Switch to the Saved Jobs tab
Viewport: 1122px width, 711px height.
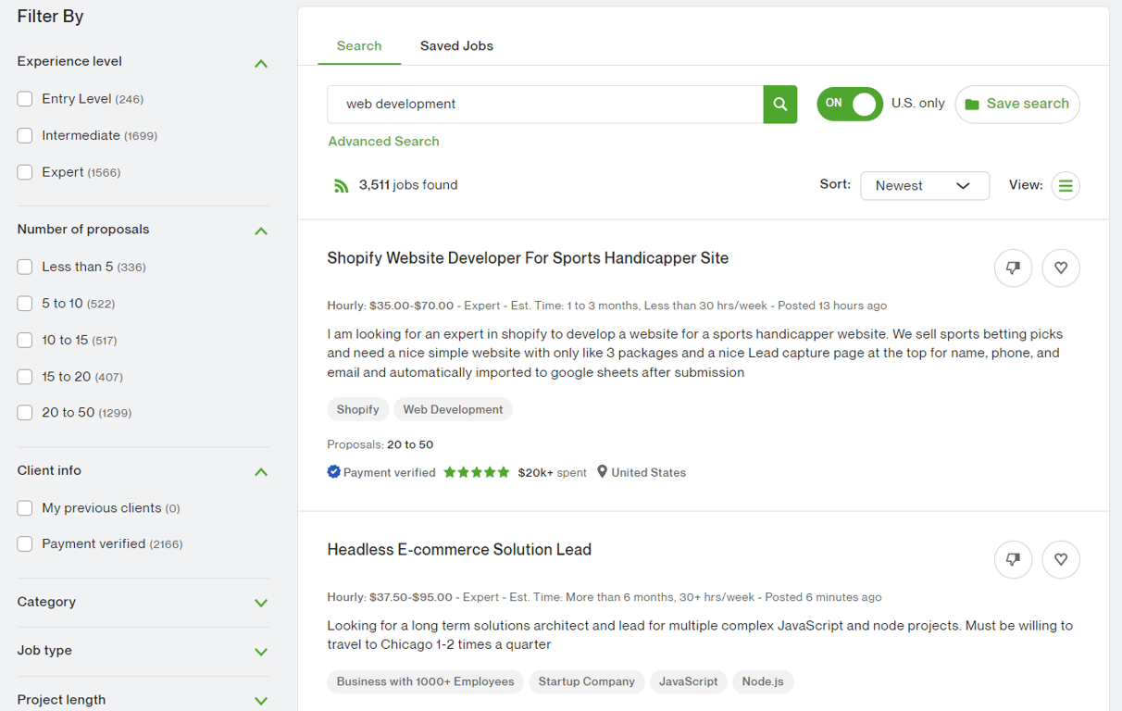(456, 45)
